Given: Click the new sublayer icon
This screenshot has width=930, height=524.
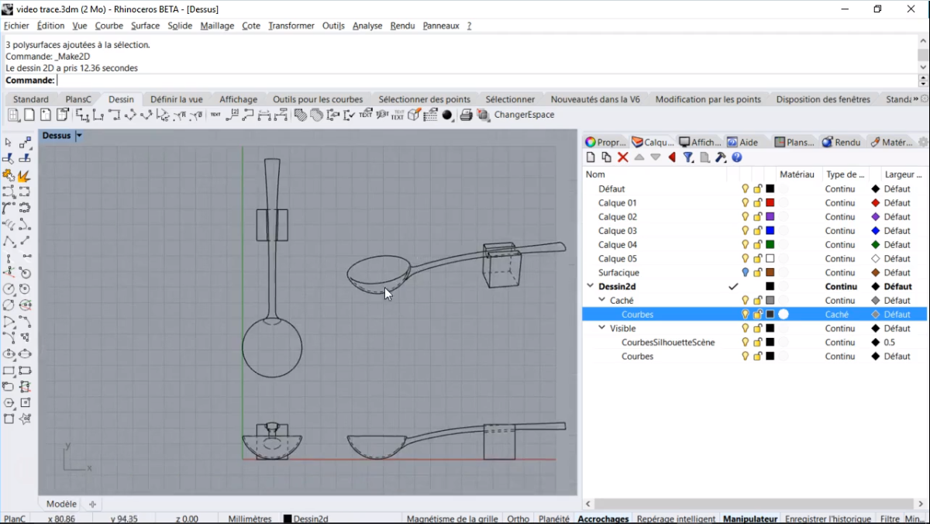Looking at the screenshot, I should click(606, 157).
